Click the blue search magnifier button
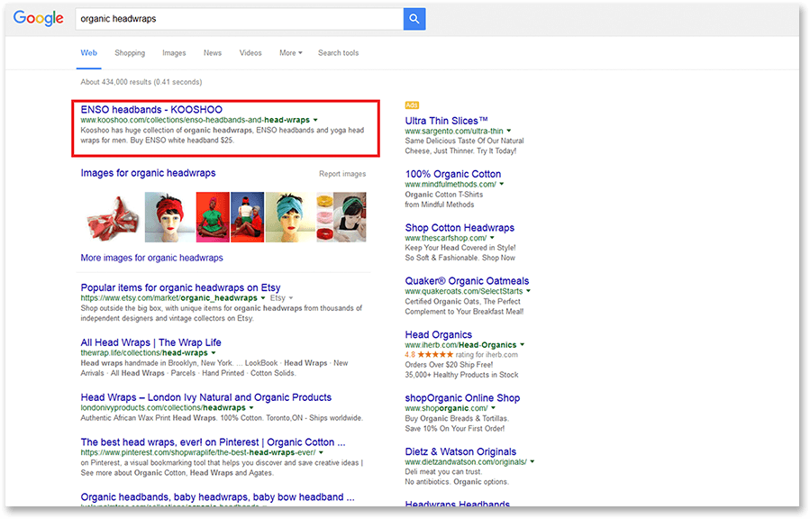Viewport: 810px width, 519px height. point(414,19)
